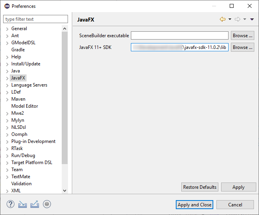Click the tree scrollbar up arrow
The height and width of the screenshot is (215, 259).
(65, 29)
